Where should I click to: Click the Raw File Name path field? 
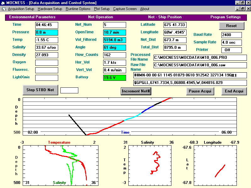pyautogui.click(x=200, y=65)
